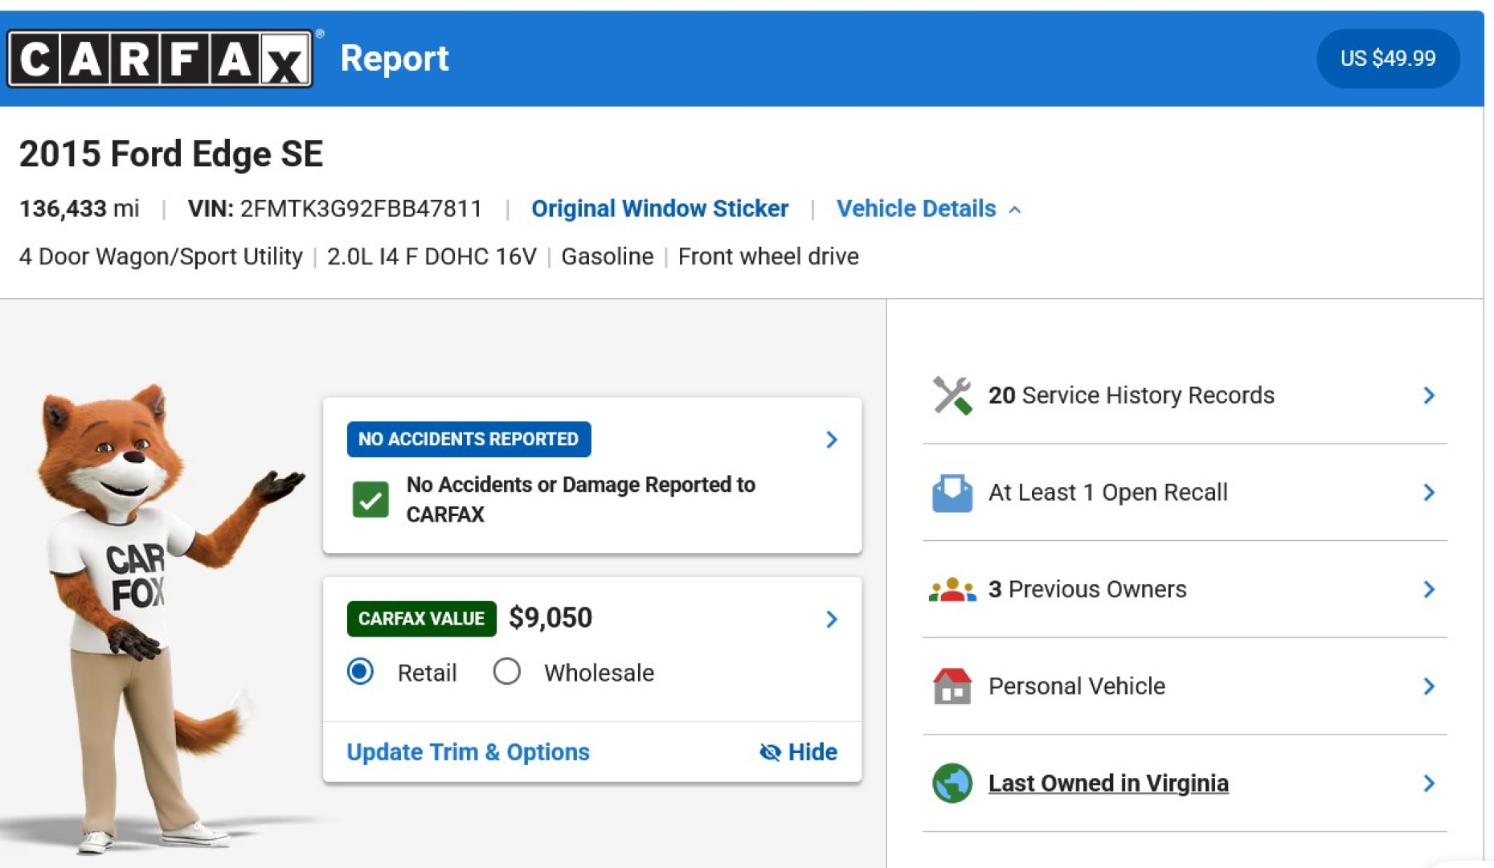Click the VIN number 2FMTK3G92FBB47811

[x=361, y=209]
